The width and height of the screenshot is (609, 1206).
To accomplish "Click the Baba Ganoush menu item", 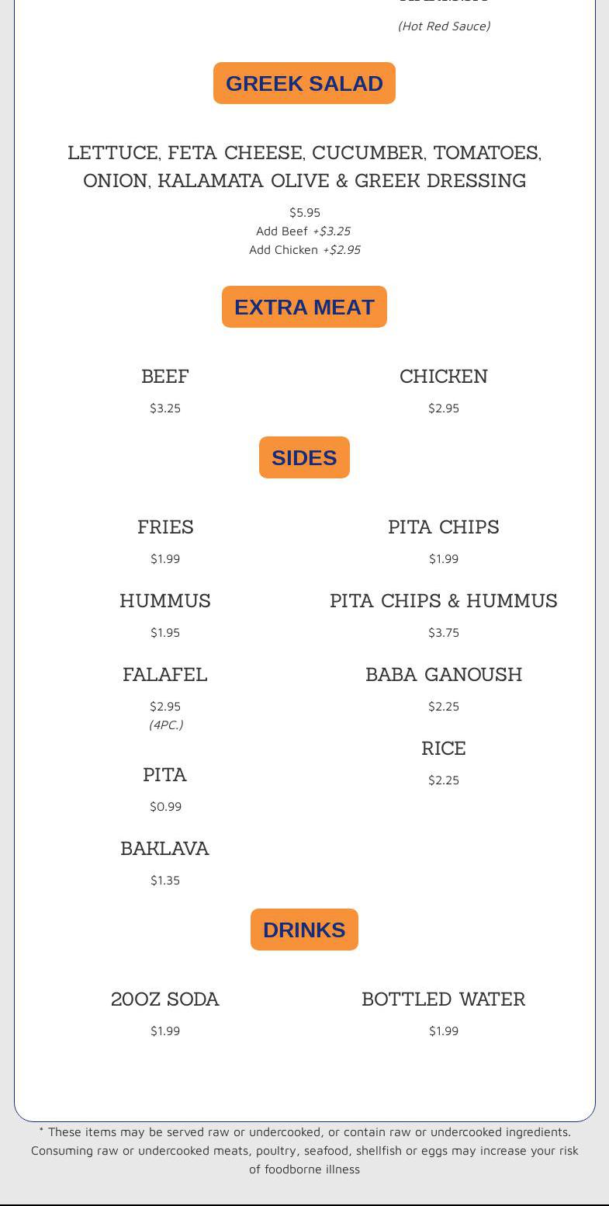I will [x=444, y=675].
